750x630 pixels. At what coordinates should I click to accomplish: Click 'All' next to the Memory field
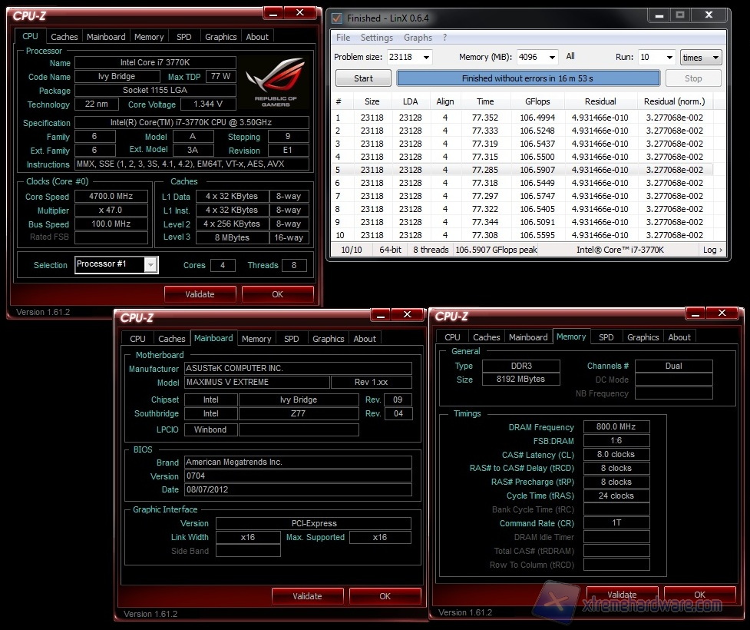(570, 57)
